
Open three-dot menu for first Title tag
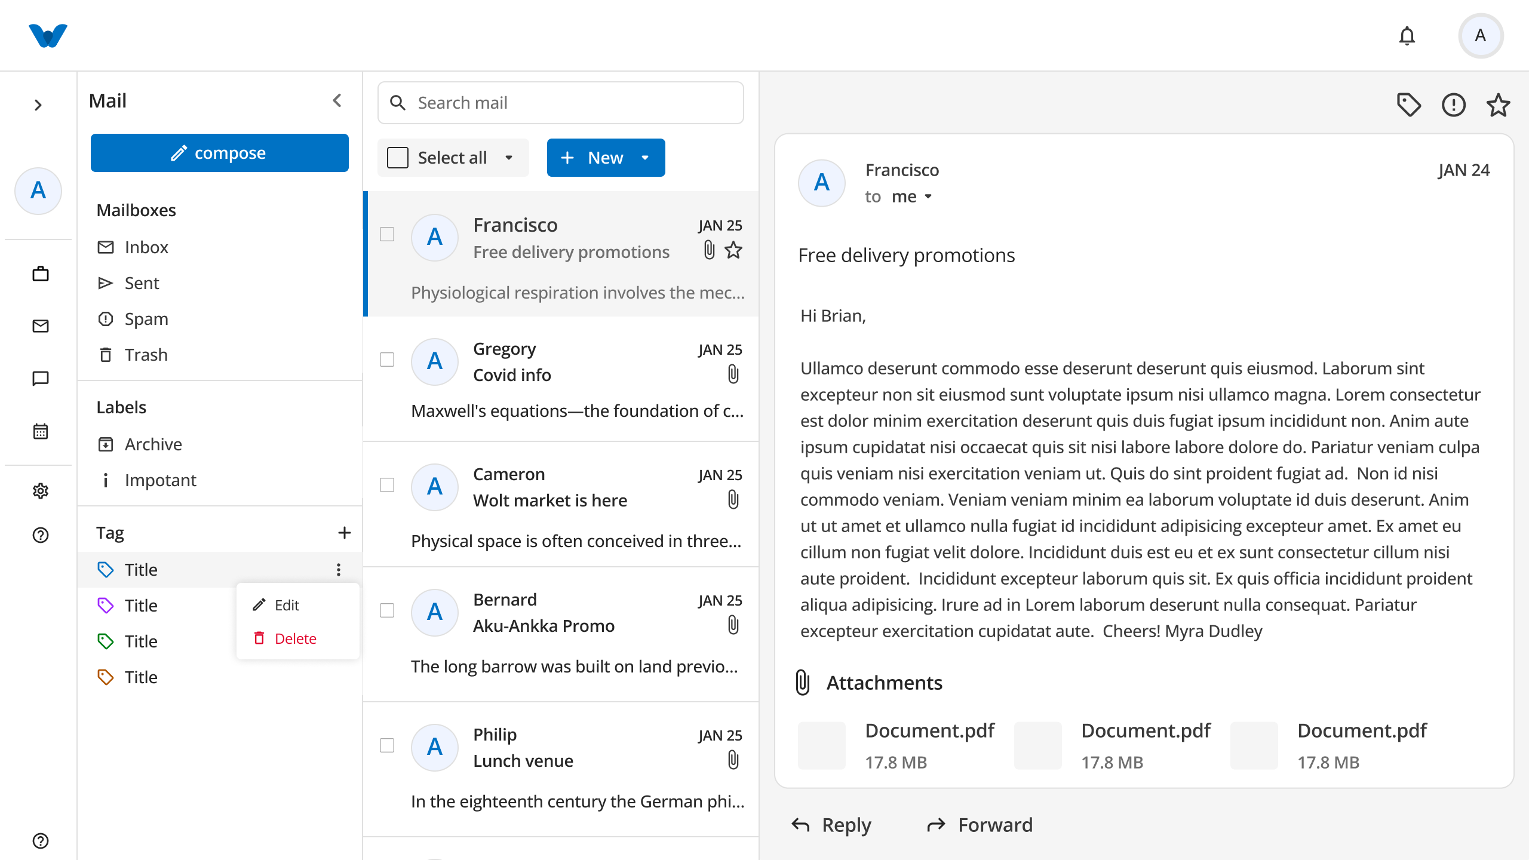point(339,570)
